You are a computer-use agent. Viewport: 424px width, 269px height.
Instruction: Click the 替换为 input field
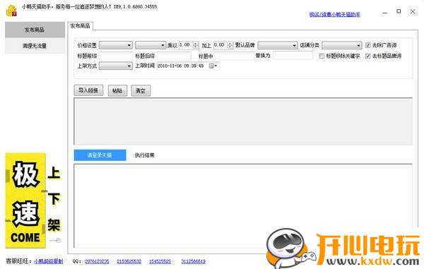[293, 55]
